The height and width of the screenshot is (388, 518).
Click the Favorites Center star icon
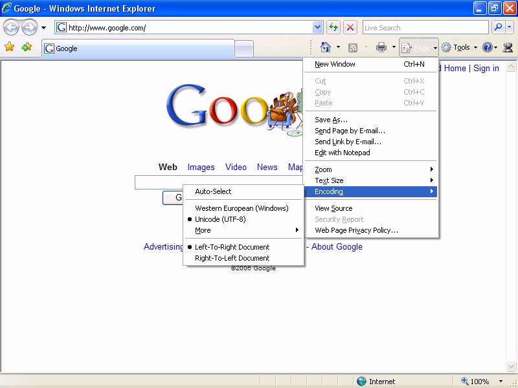click(10, 47)
